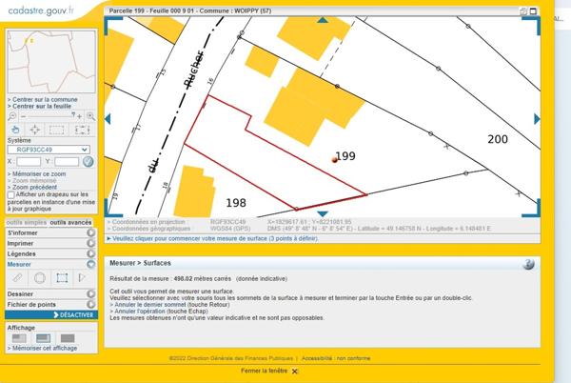Select the distance ruler measure tool
Image resolution: width=571 pixels, height=383 pixels.
(x=17, y=278)
